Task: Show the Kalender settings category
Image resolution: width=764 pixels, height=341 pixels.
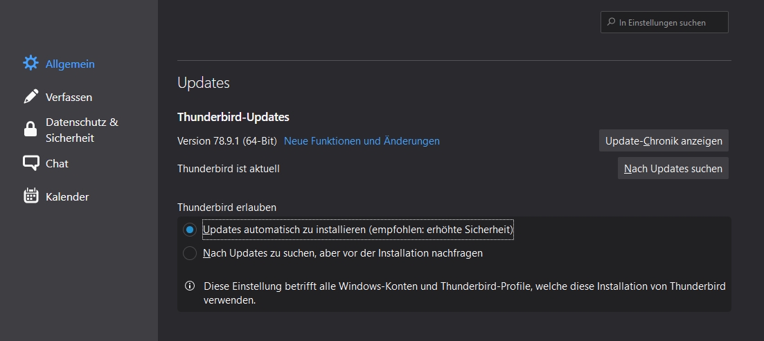Action: tap(67, 196)
